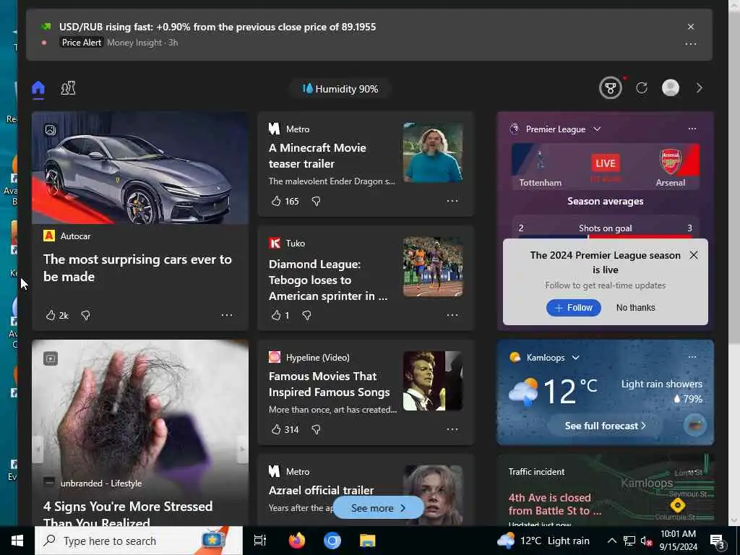Image resolution: width=740 pixels, height=555 pixels.
Task: Click the rewards trophy icon
Action: click(610, 88)
